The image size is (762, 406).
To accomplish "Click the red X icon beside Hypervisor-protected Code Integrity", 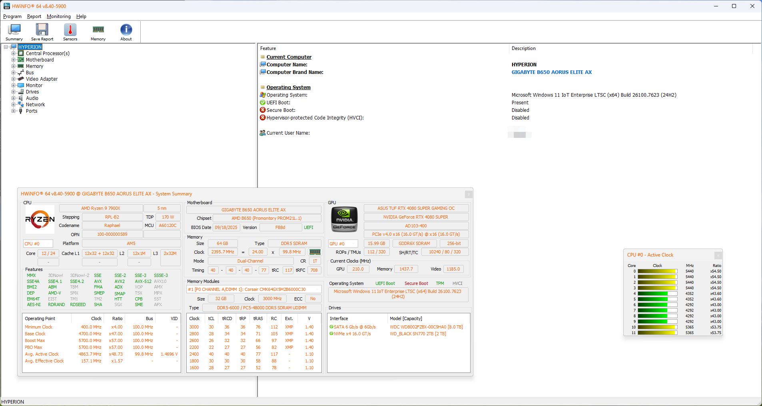I will pos(263,118).
